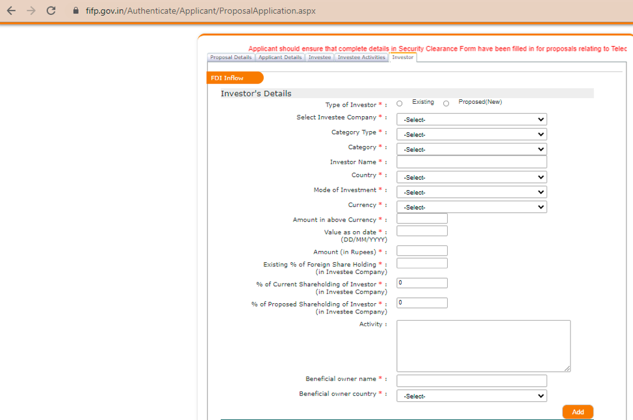This screenshot has height=420, width=633.
Task: Click the browser back arrow
Action: pos(11,11)
